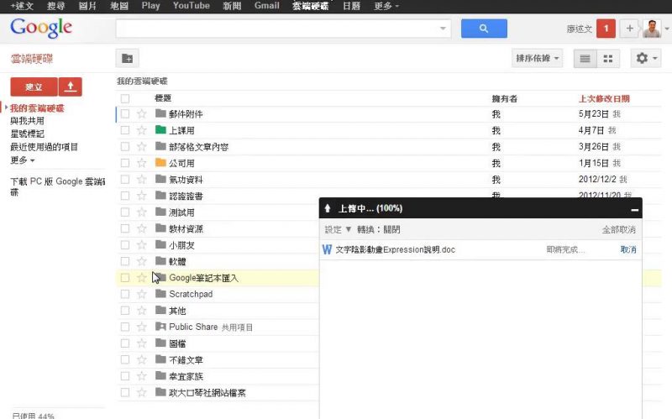Open the 排序依據 sort dropdown

(x=537, y=59)
